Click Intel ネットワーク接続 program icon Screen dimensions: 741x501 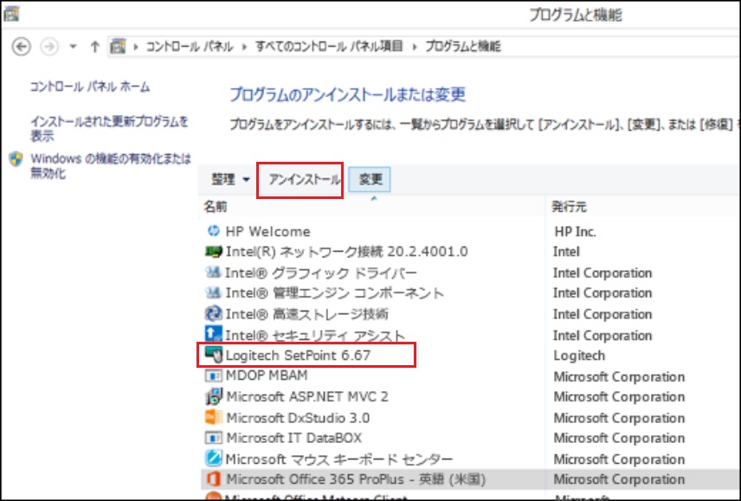click(214, 251)
